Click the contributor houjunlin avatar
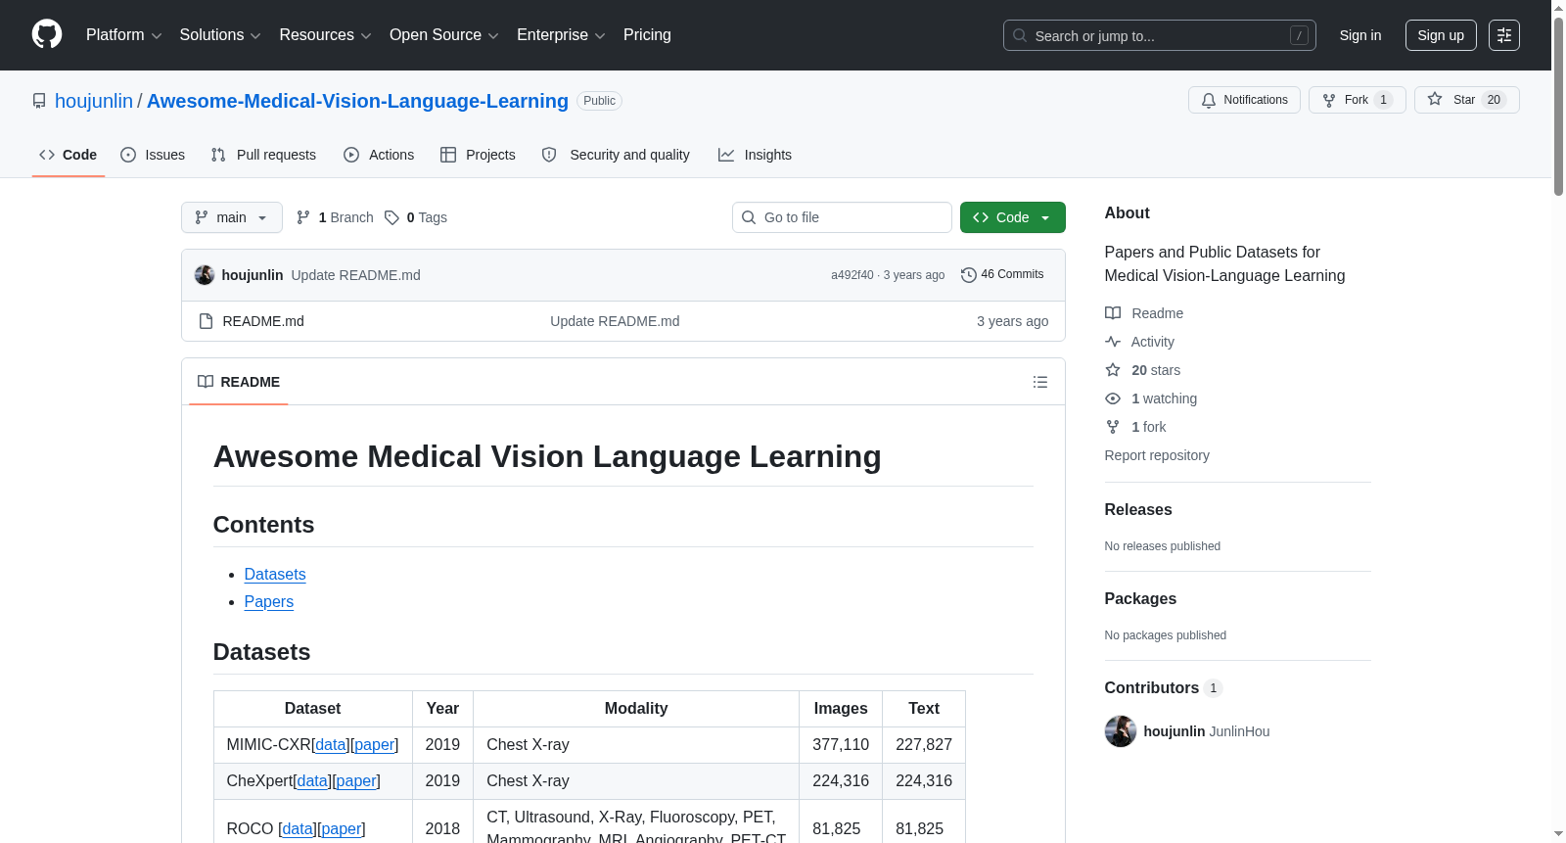The height and width of the screenshot is (843, 1566). 1121,731
